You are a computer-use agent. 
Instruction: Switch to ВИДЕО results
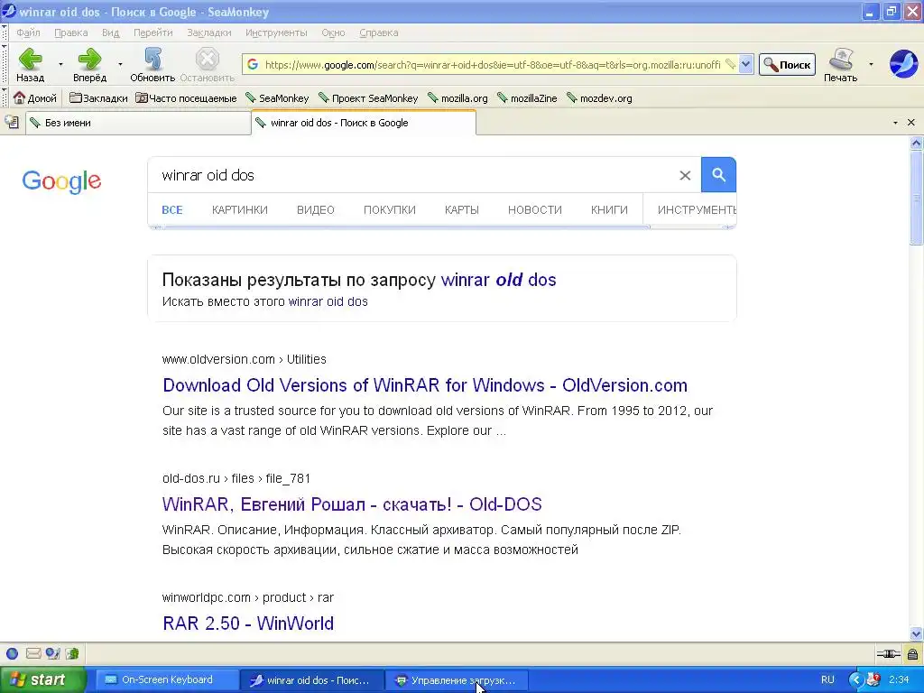(x=316, y=209)
